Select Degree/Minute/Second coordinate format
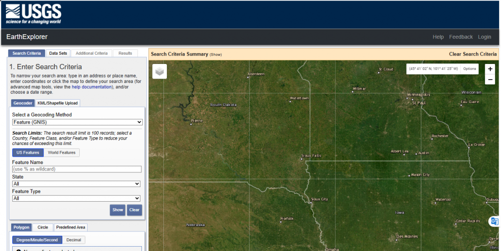This screenshot has width=501, height=251. pyautogui.click(x=37, y=240)
